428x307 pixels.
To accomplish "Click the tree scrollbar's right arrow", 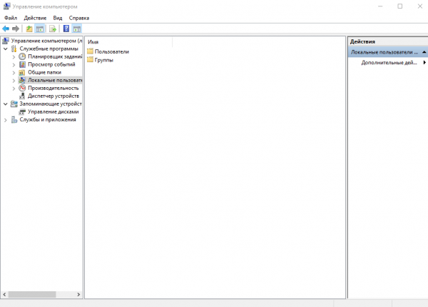I will pyautogui.click(x=78, y=294).
